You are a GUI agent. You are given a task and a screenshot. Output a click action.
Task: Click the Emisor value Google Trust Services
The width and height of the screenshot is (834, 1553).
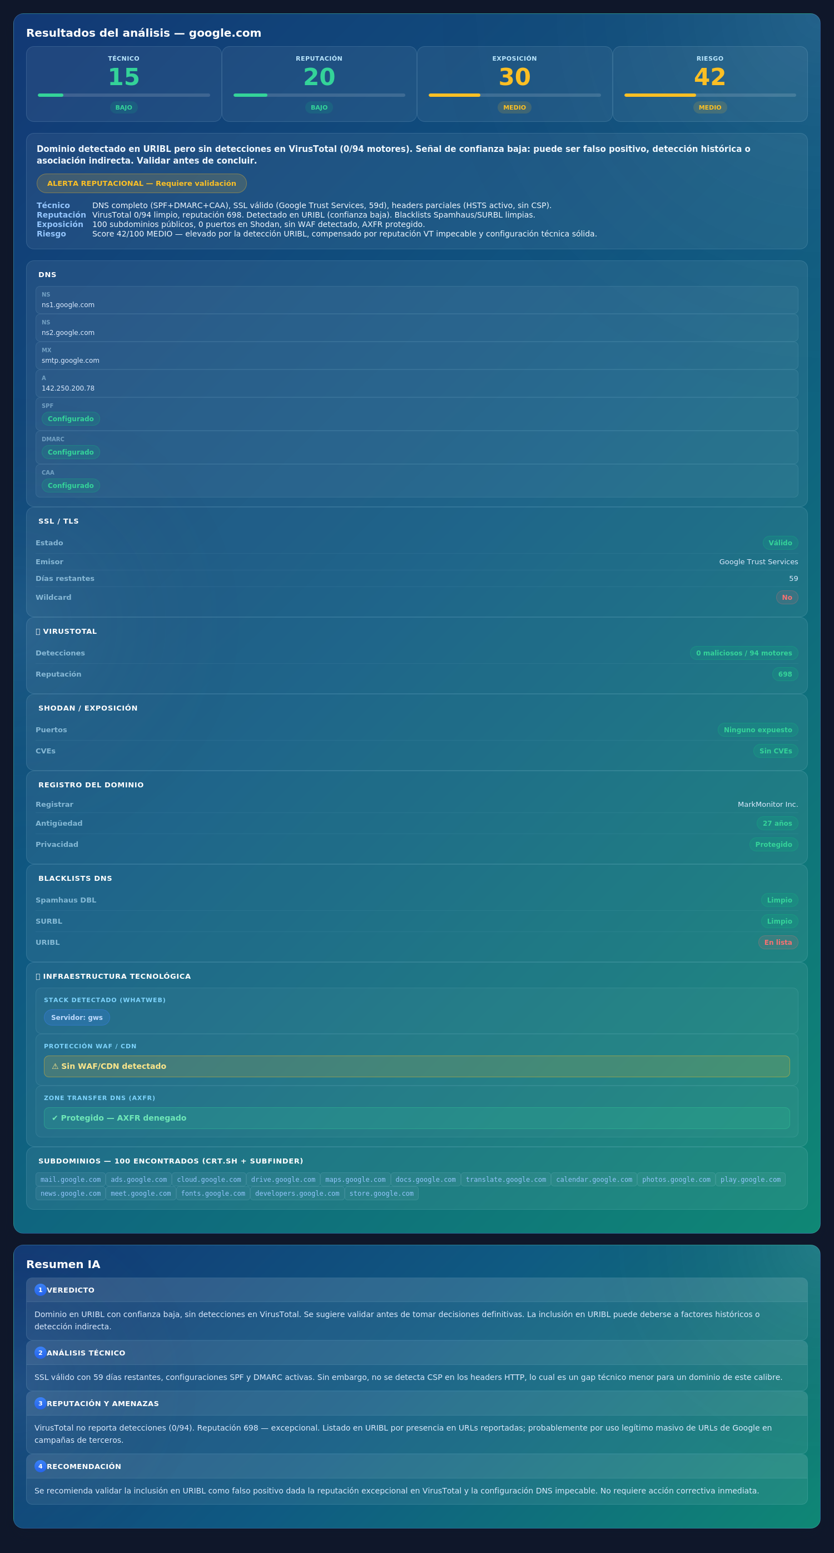pos(758,562)
